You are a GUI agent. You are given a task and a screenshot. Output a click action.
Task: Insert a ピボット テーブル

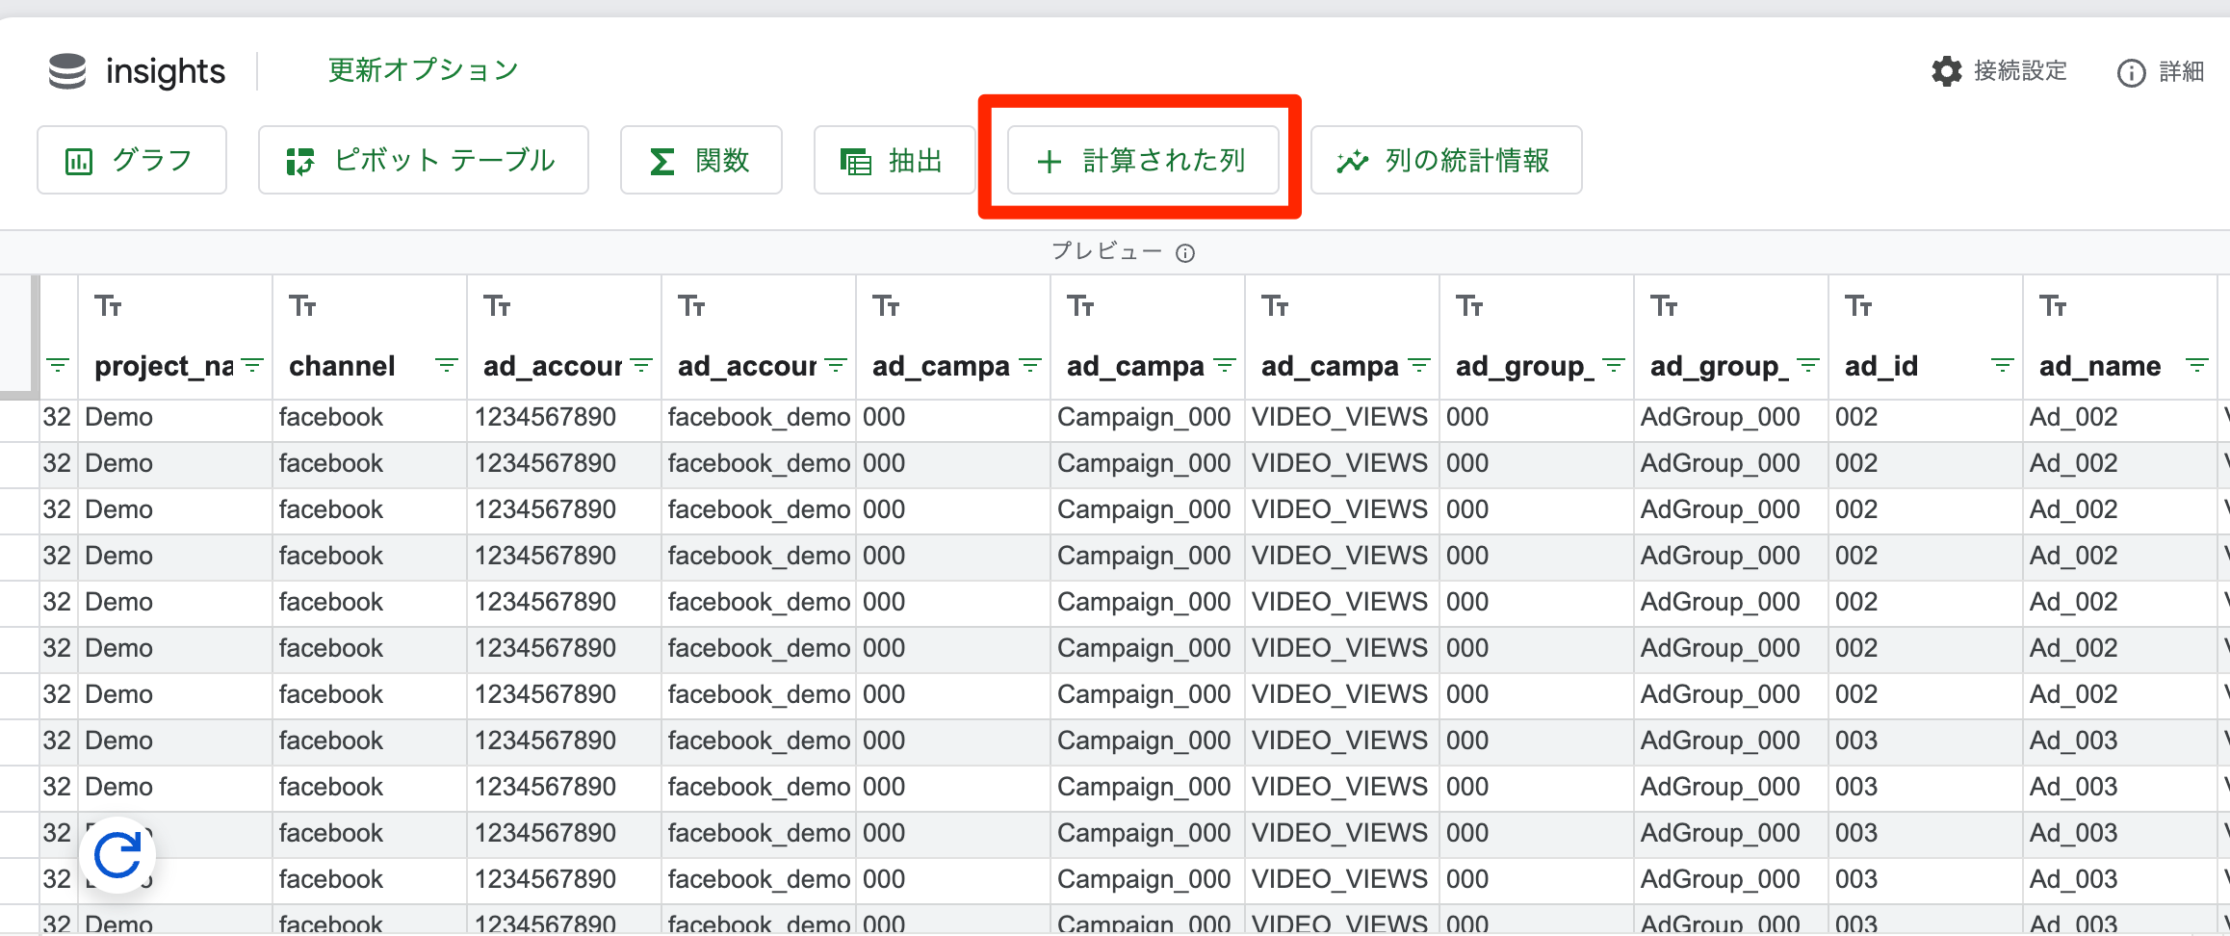tap(423, 161)
